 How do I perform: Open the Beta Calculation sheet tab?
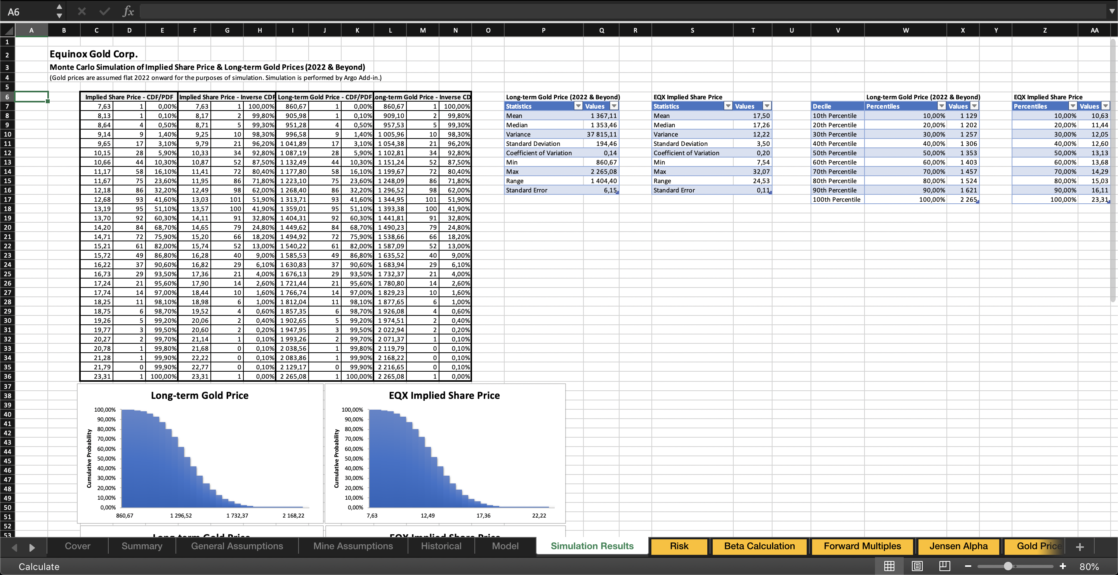(760, 546)
